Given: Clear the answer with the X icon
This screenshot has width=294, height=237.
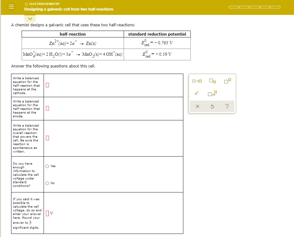Looking at the screenshot, I should pyautogui.click(x=198, y=106).
